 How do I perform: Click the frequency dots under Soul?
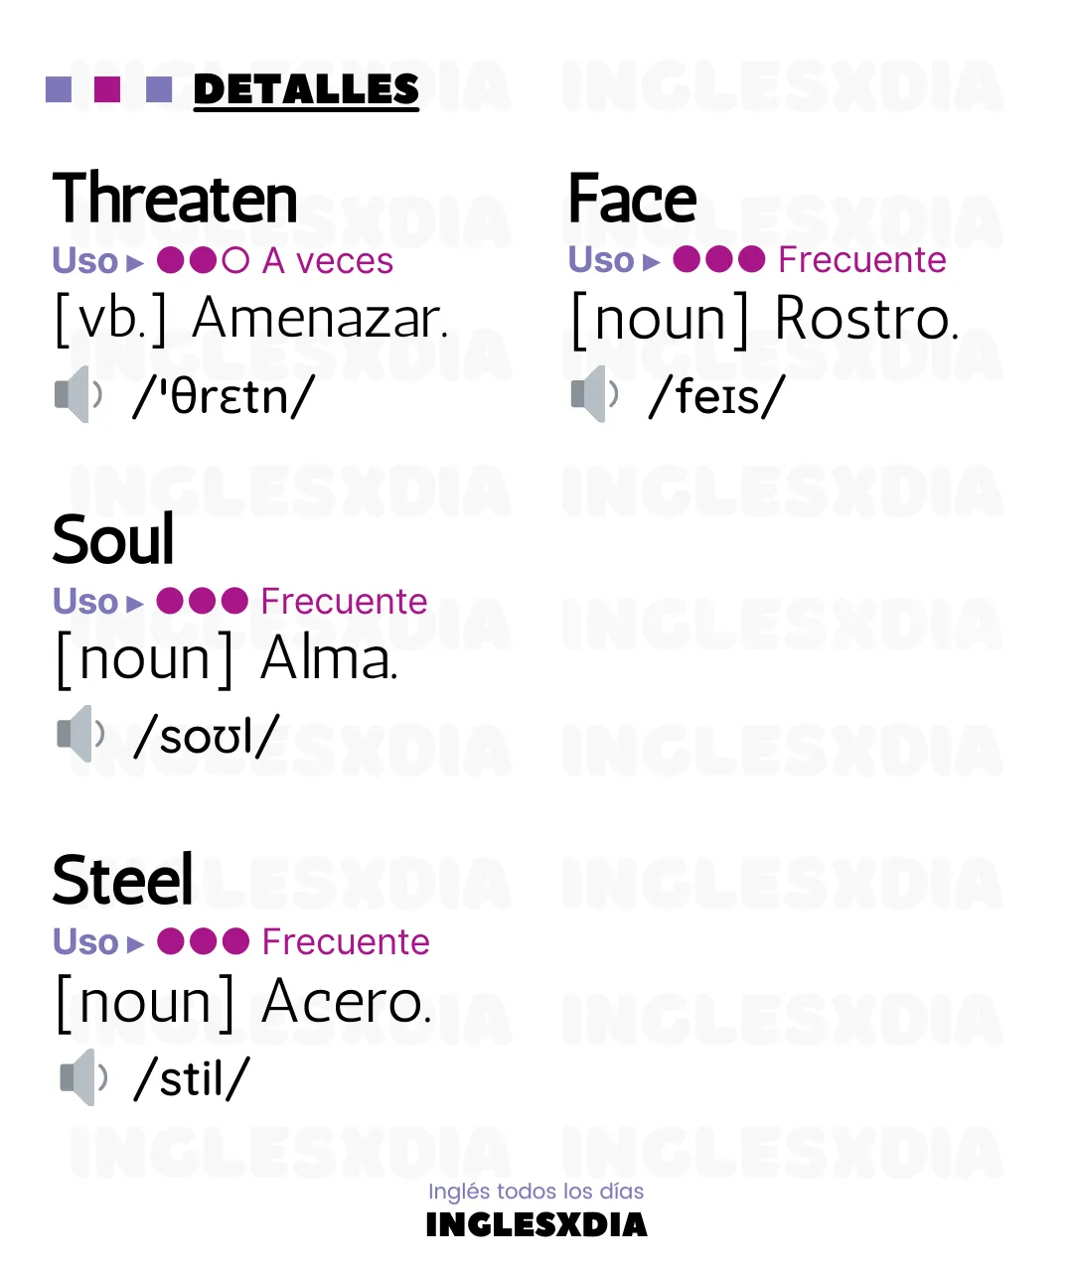pyautogui.click(x=203, y=601)
